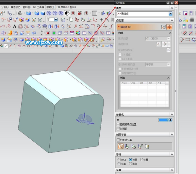The width and height of the screenshot is (196, 174).
Task: Click the reset icon in 艺术样条 title bar
Action: pyautogui.click(x=168, y=3)
